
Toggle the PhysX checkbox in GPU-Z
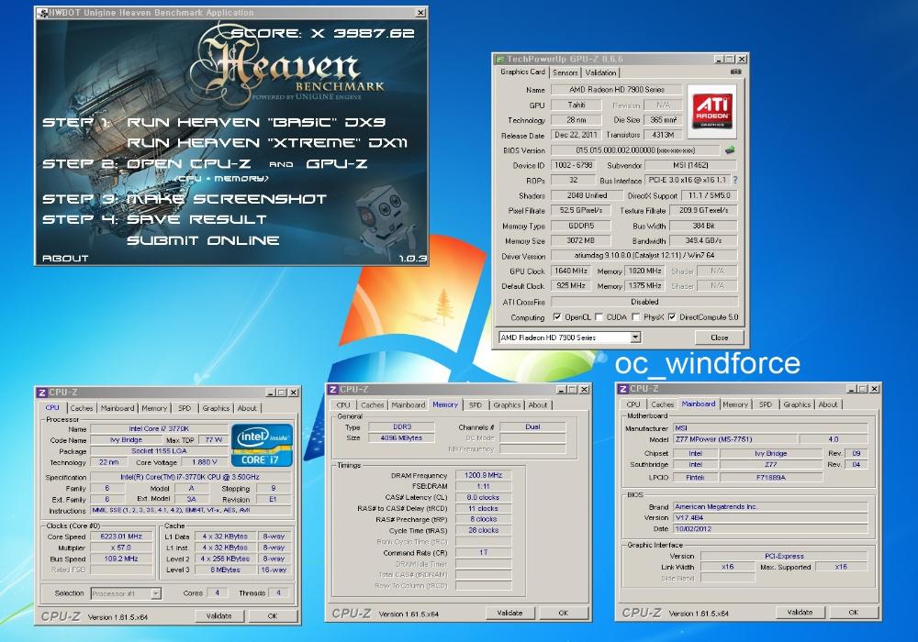(636, 317)
